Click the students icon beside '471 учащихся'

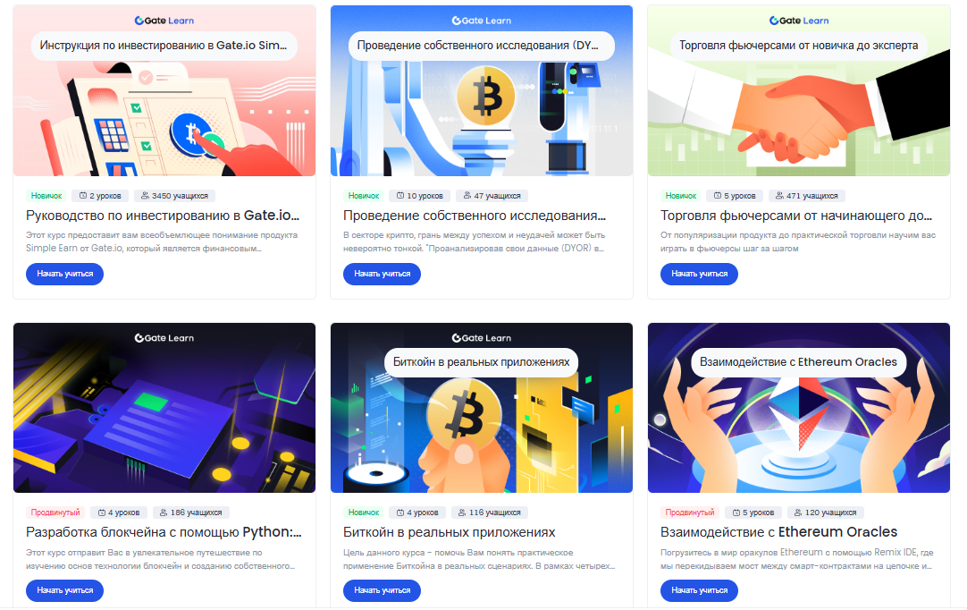779,196
